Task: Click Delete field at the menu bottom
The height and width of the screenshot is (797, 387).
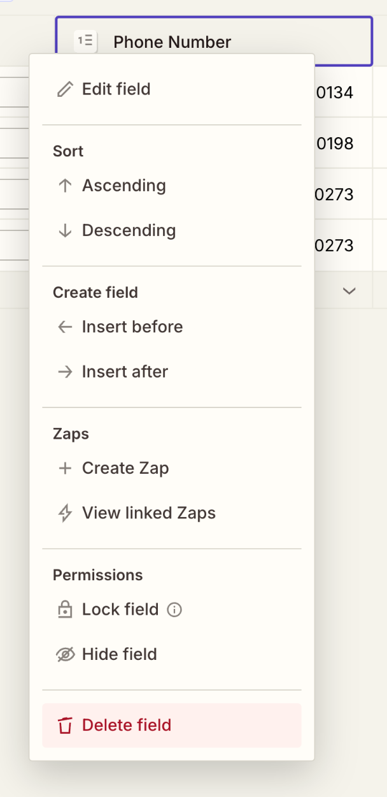Action: [126, 725]
